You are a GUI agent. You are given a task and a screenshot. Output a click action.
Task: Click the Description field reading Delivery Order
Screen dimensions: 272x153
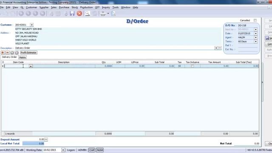[x=114, y=48]
